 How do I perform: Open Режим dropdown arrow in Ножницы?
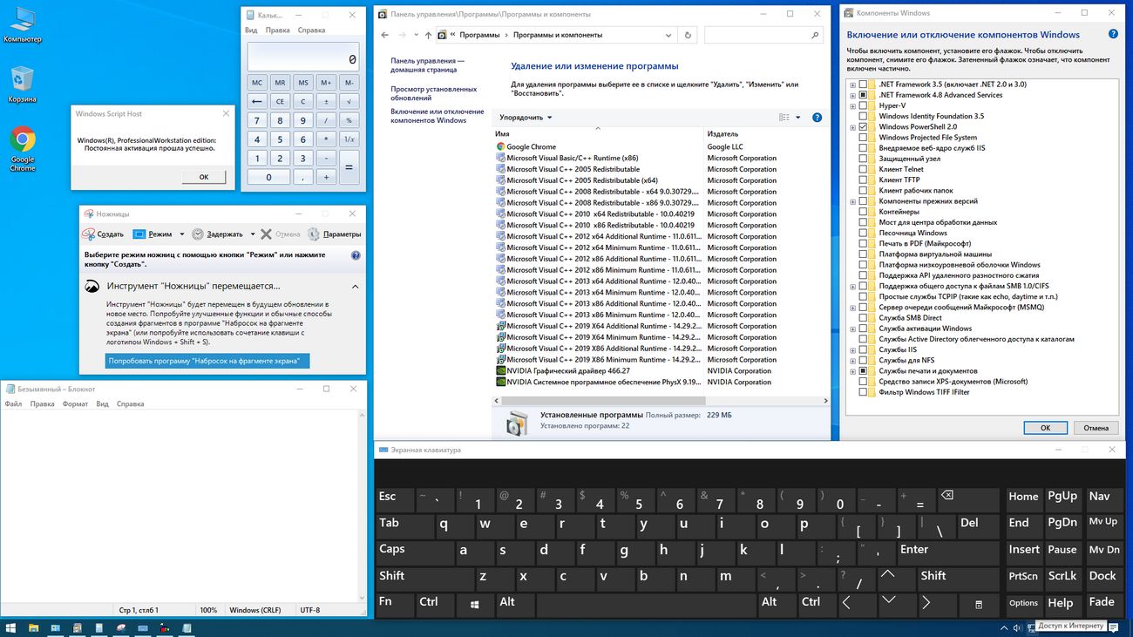(181, 234)
